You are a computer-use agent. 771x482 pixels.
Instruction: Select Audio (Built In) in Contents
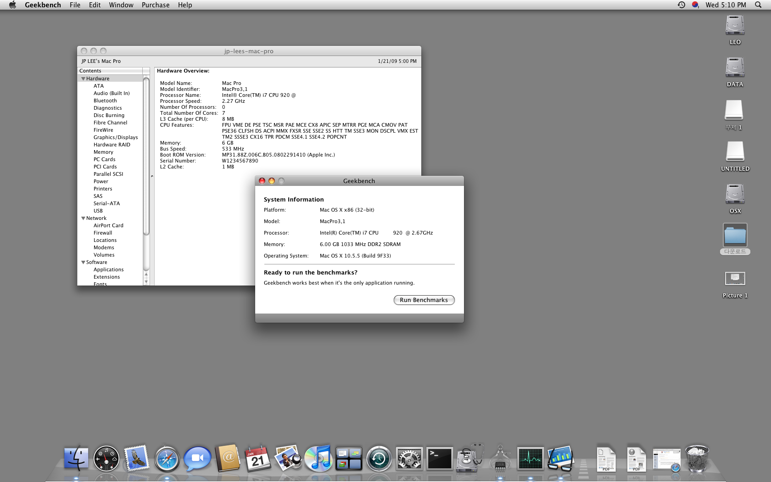pos(112,93)
